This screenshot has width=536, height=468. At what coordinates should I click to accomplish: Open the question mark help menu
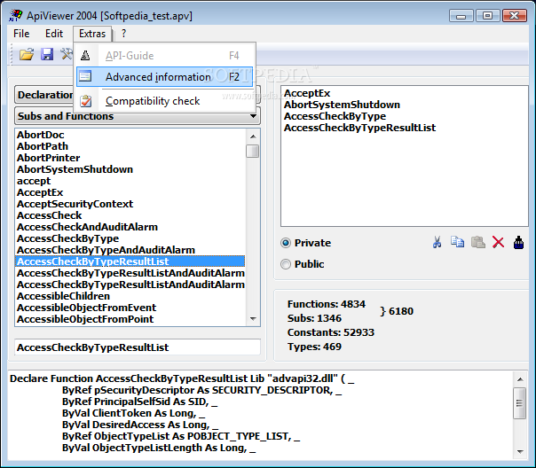pos(123,34)
